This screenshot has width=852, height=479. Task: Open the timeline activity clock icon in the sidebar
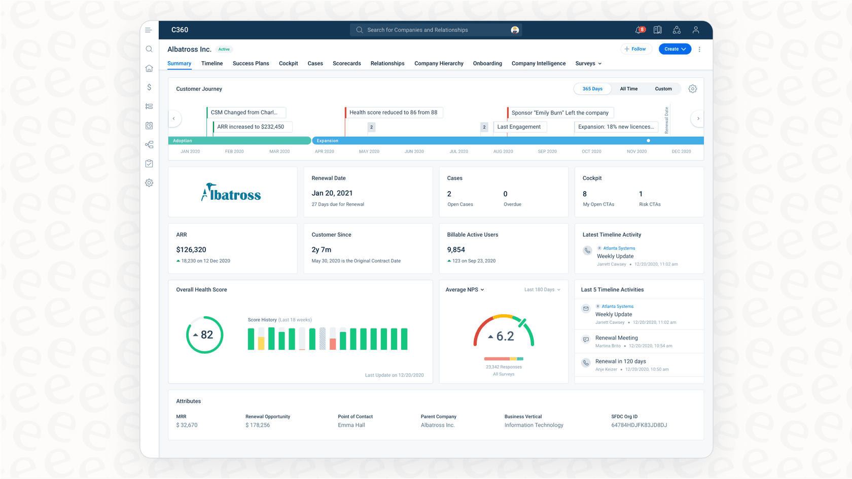(x=149, y=125)
